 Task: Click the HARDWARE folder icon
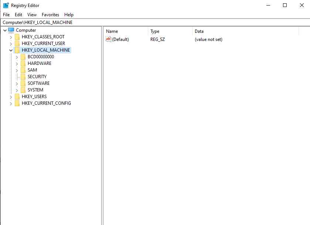click(x=23, y=63)
